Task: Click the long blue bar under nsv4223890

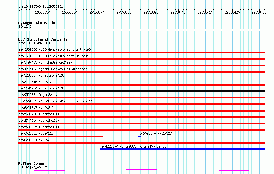Action: [183, 149]
